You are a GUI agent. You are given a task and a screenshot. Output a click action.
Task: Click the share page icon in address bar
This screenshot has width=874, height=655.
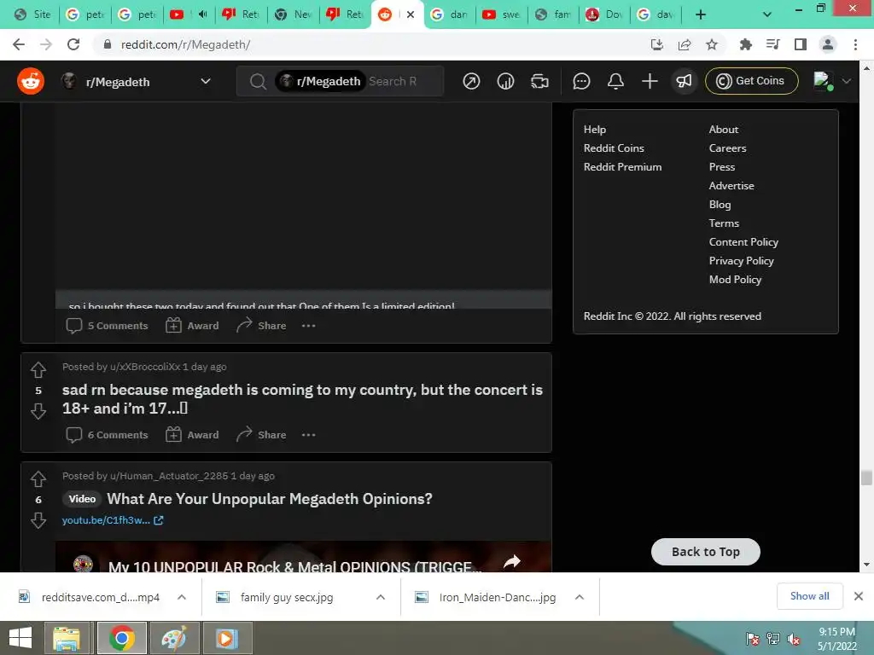click(685, 44)
